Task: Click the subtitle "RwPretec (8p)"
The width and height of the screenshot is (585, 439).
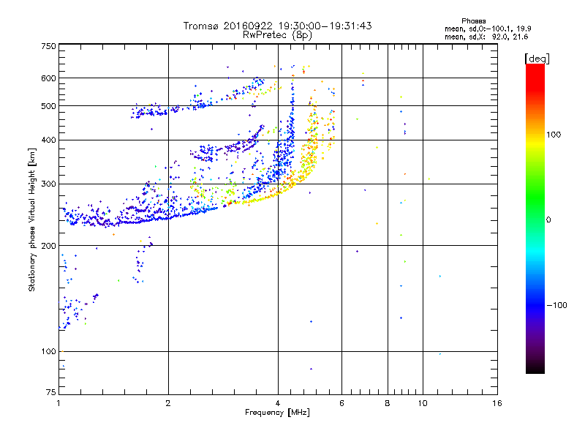Action: tap(278, 35)
